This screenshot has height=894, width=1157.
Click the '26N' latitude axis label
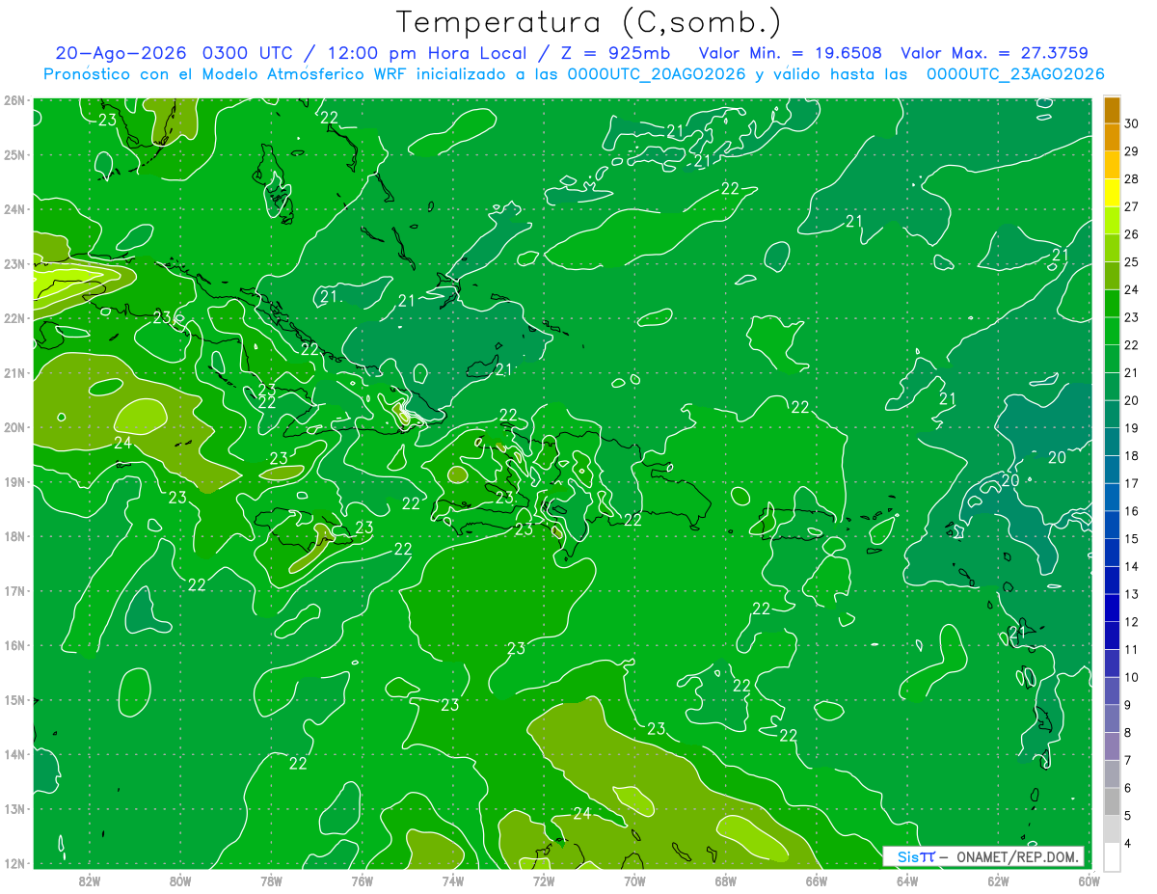pos(13,100)
